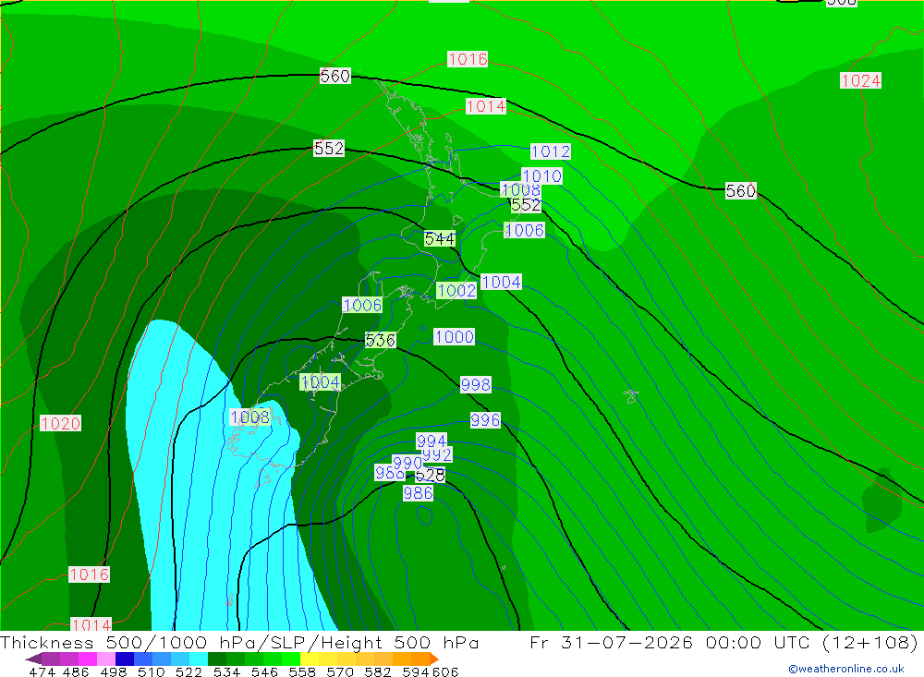Click the legend value 534
Image resolution: width=924 pixels, height=677 pixels.
[226, 672]
